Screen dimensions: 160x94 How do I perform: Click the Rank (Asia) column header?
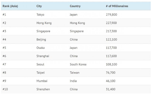(x=10, y=6)
